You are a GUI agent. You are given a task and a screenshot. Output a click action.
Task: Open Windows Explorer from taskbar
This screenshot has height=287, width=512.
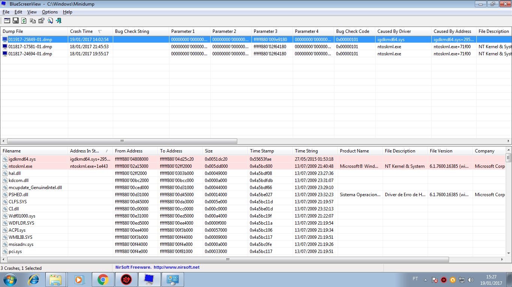(55, 279)
